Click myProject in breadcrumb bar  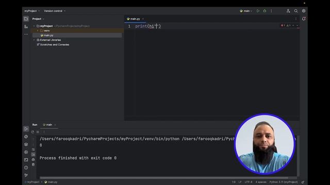point(32,182)
